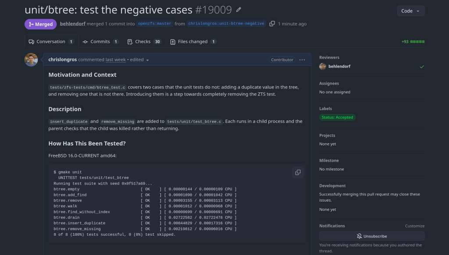This screenshot has width=449, height=255.
Task: Open the Files changed tab
Action: pos(193,42)
